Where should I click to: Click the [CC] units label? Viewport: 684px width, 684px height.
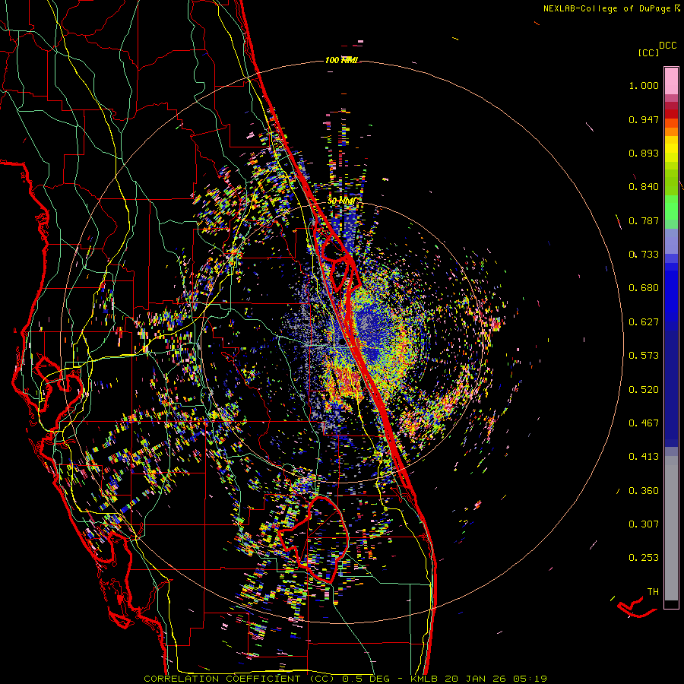click(x=648, y=52)
